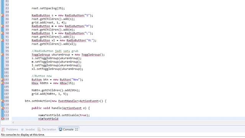Click hbBtn.getChildren().add(btn) line
Screen dimensions: 245x138
click(x=56, y=90)
